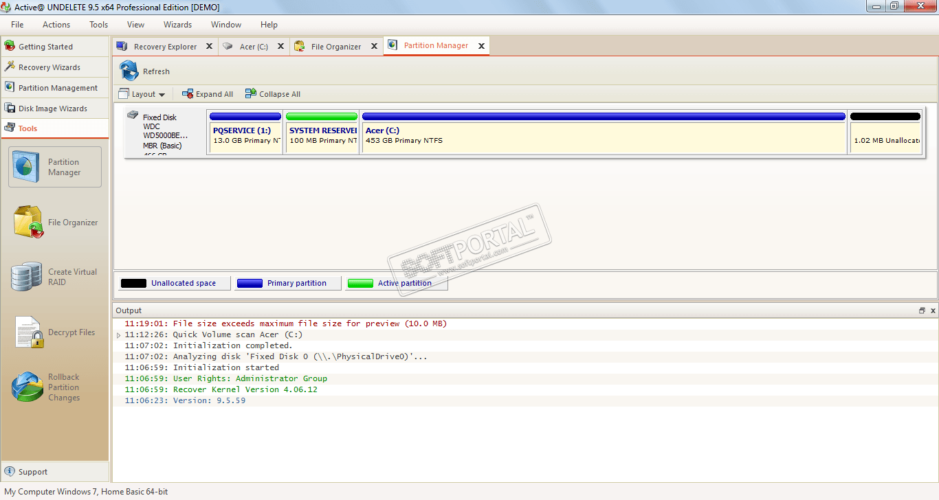
Task: Close the Acer (C:) tab
Action: click(x=280, y=46)
